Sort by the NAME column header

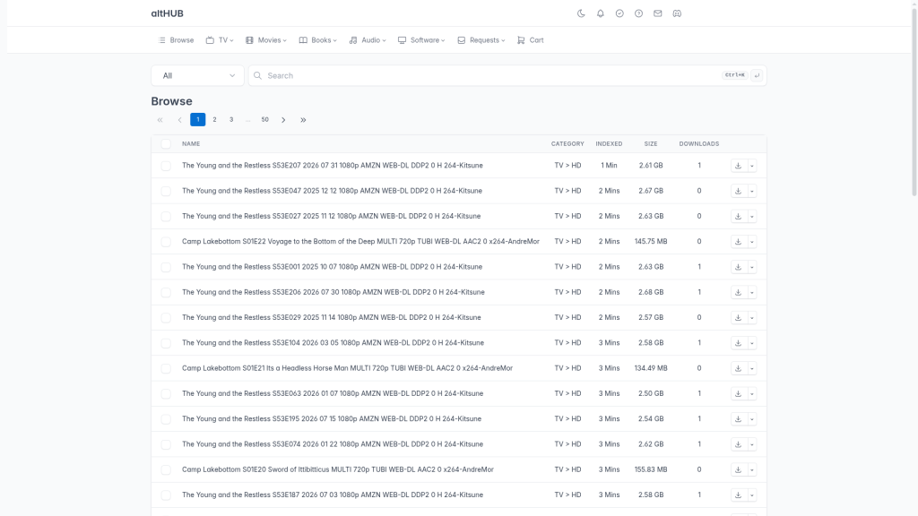pos(191,144)
